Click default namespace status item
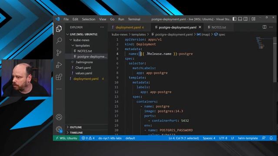Screen dimensions: 278x156 pos(130,138)
